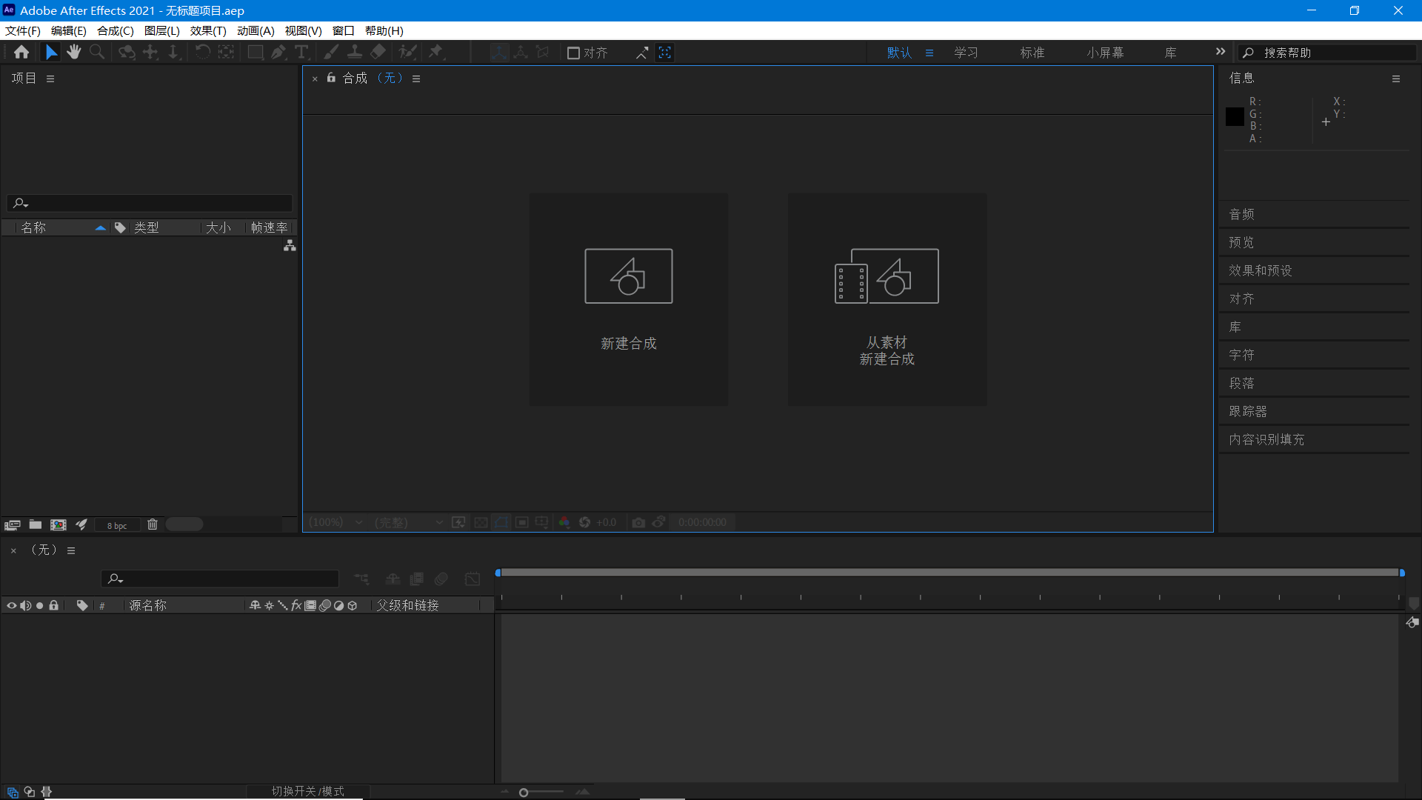Select the Dolly camera tool

click(173, 53)
